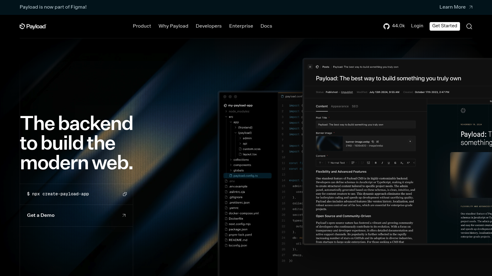Open the Enterprise menu

241,26
